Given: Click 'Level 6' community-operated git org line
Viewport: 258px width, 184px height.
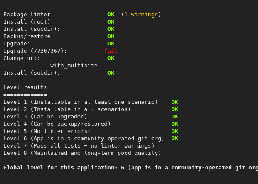Looking at the screenshot, I should (84, 139).
